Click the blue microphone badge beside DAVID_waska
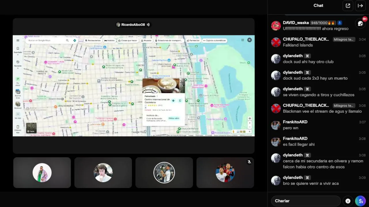Viewport: 369px width, 207px height. (340, 23)
